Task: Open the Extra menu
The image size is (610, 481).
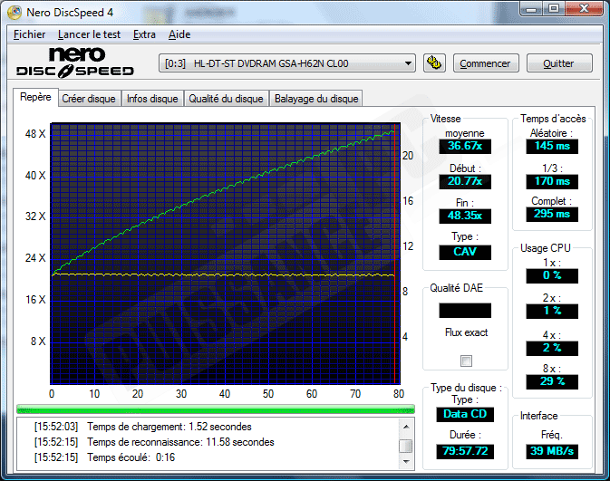Action: click(x=144, y=34)
